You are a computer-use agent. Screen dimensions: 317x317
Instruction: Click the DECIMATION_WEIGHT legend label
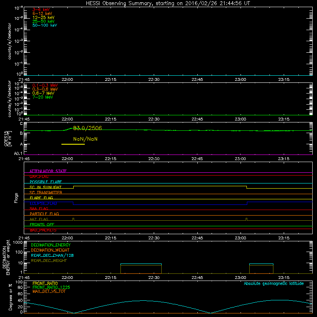pyautogui.click(x=50, y=250)
